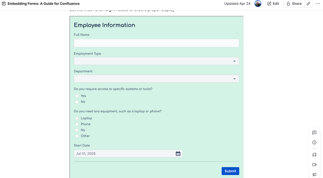
Task: Click the AI audio headphones icon
Action: 314,155
